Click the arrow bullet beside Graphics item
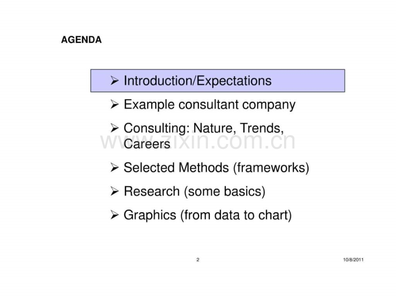This screenshot has width=396, height=297. (114, 215)
